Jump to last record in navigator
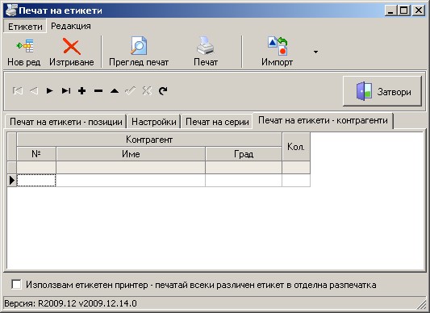This screenshot has width=430, height=313. click(66, 90)
